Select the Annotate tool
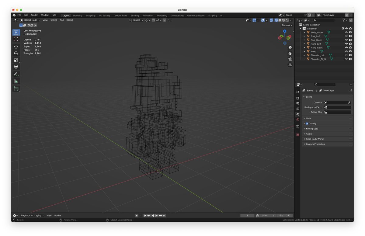 16,75
